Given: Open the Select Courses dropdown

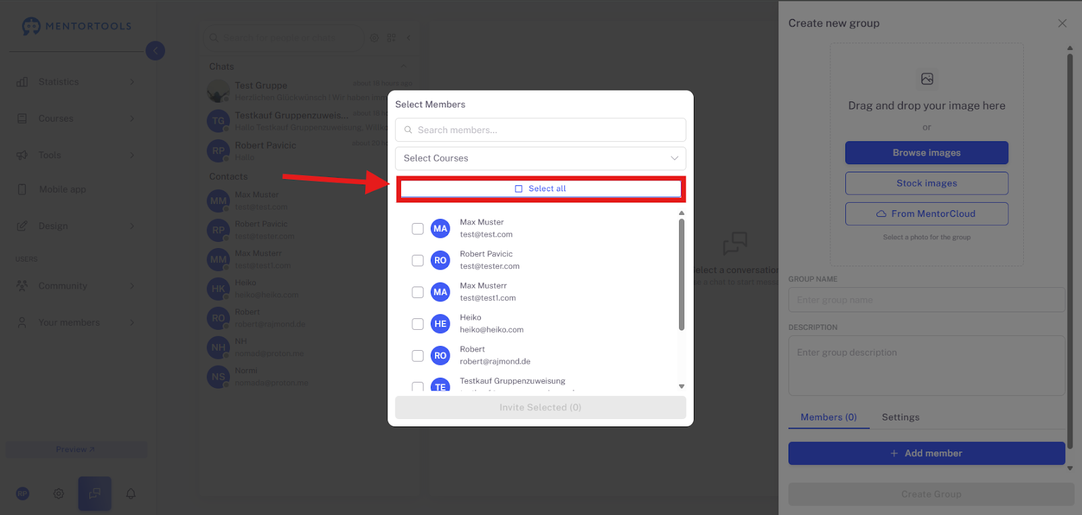Looking at the screenshot, I should [541, 158].
